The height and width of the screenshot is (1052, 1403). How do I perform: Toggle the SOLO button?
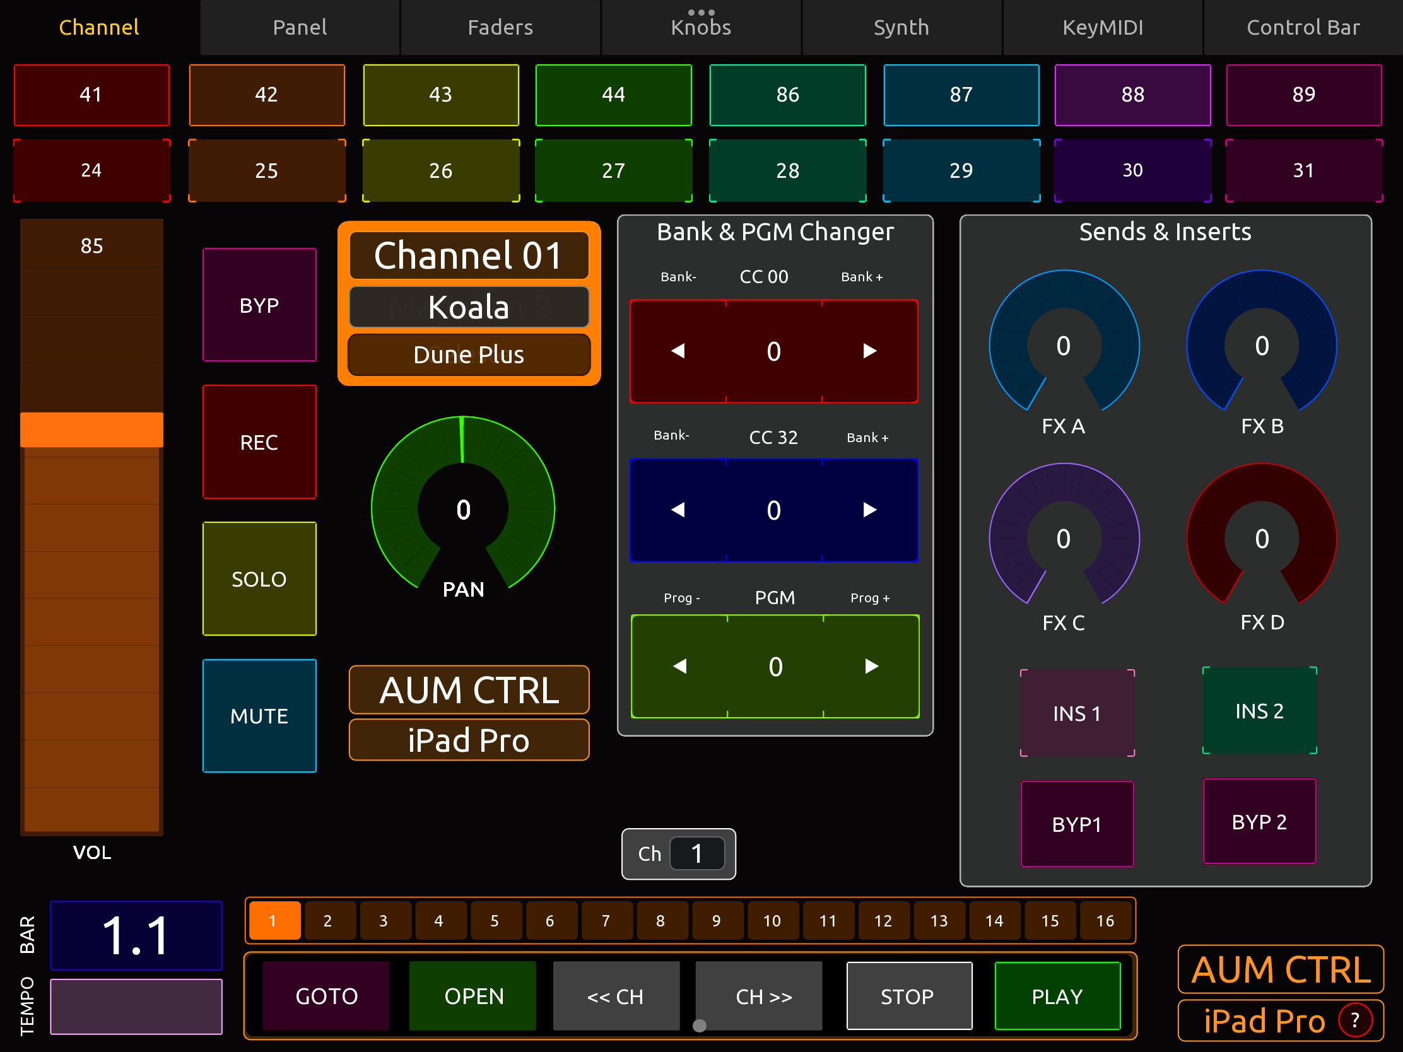point(259,578)
